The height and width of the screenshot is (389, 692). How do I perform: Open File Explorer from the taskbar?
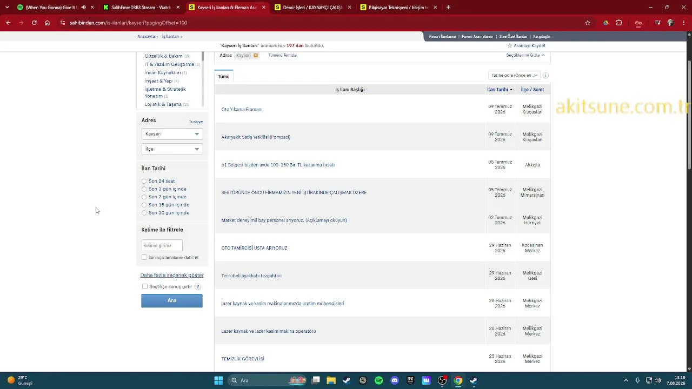click(x=331, y=380)
